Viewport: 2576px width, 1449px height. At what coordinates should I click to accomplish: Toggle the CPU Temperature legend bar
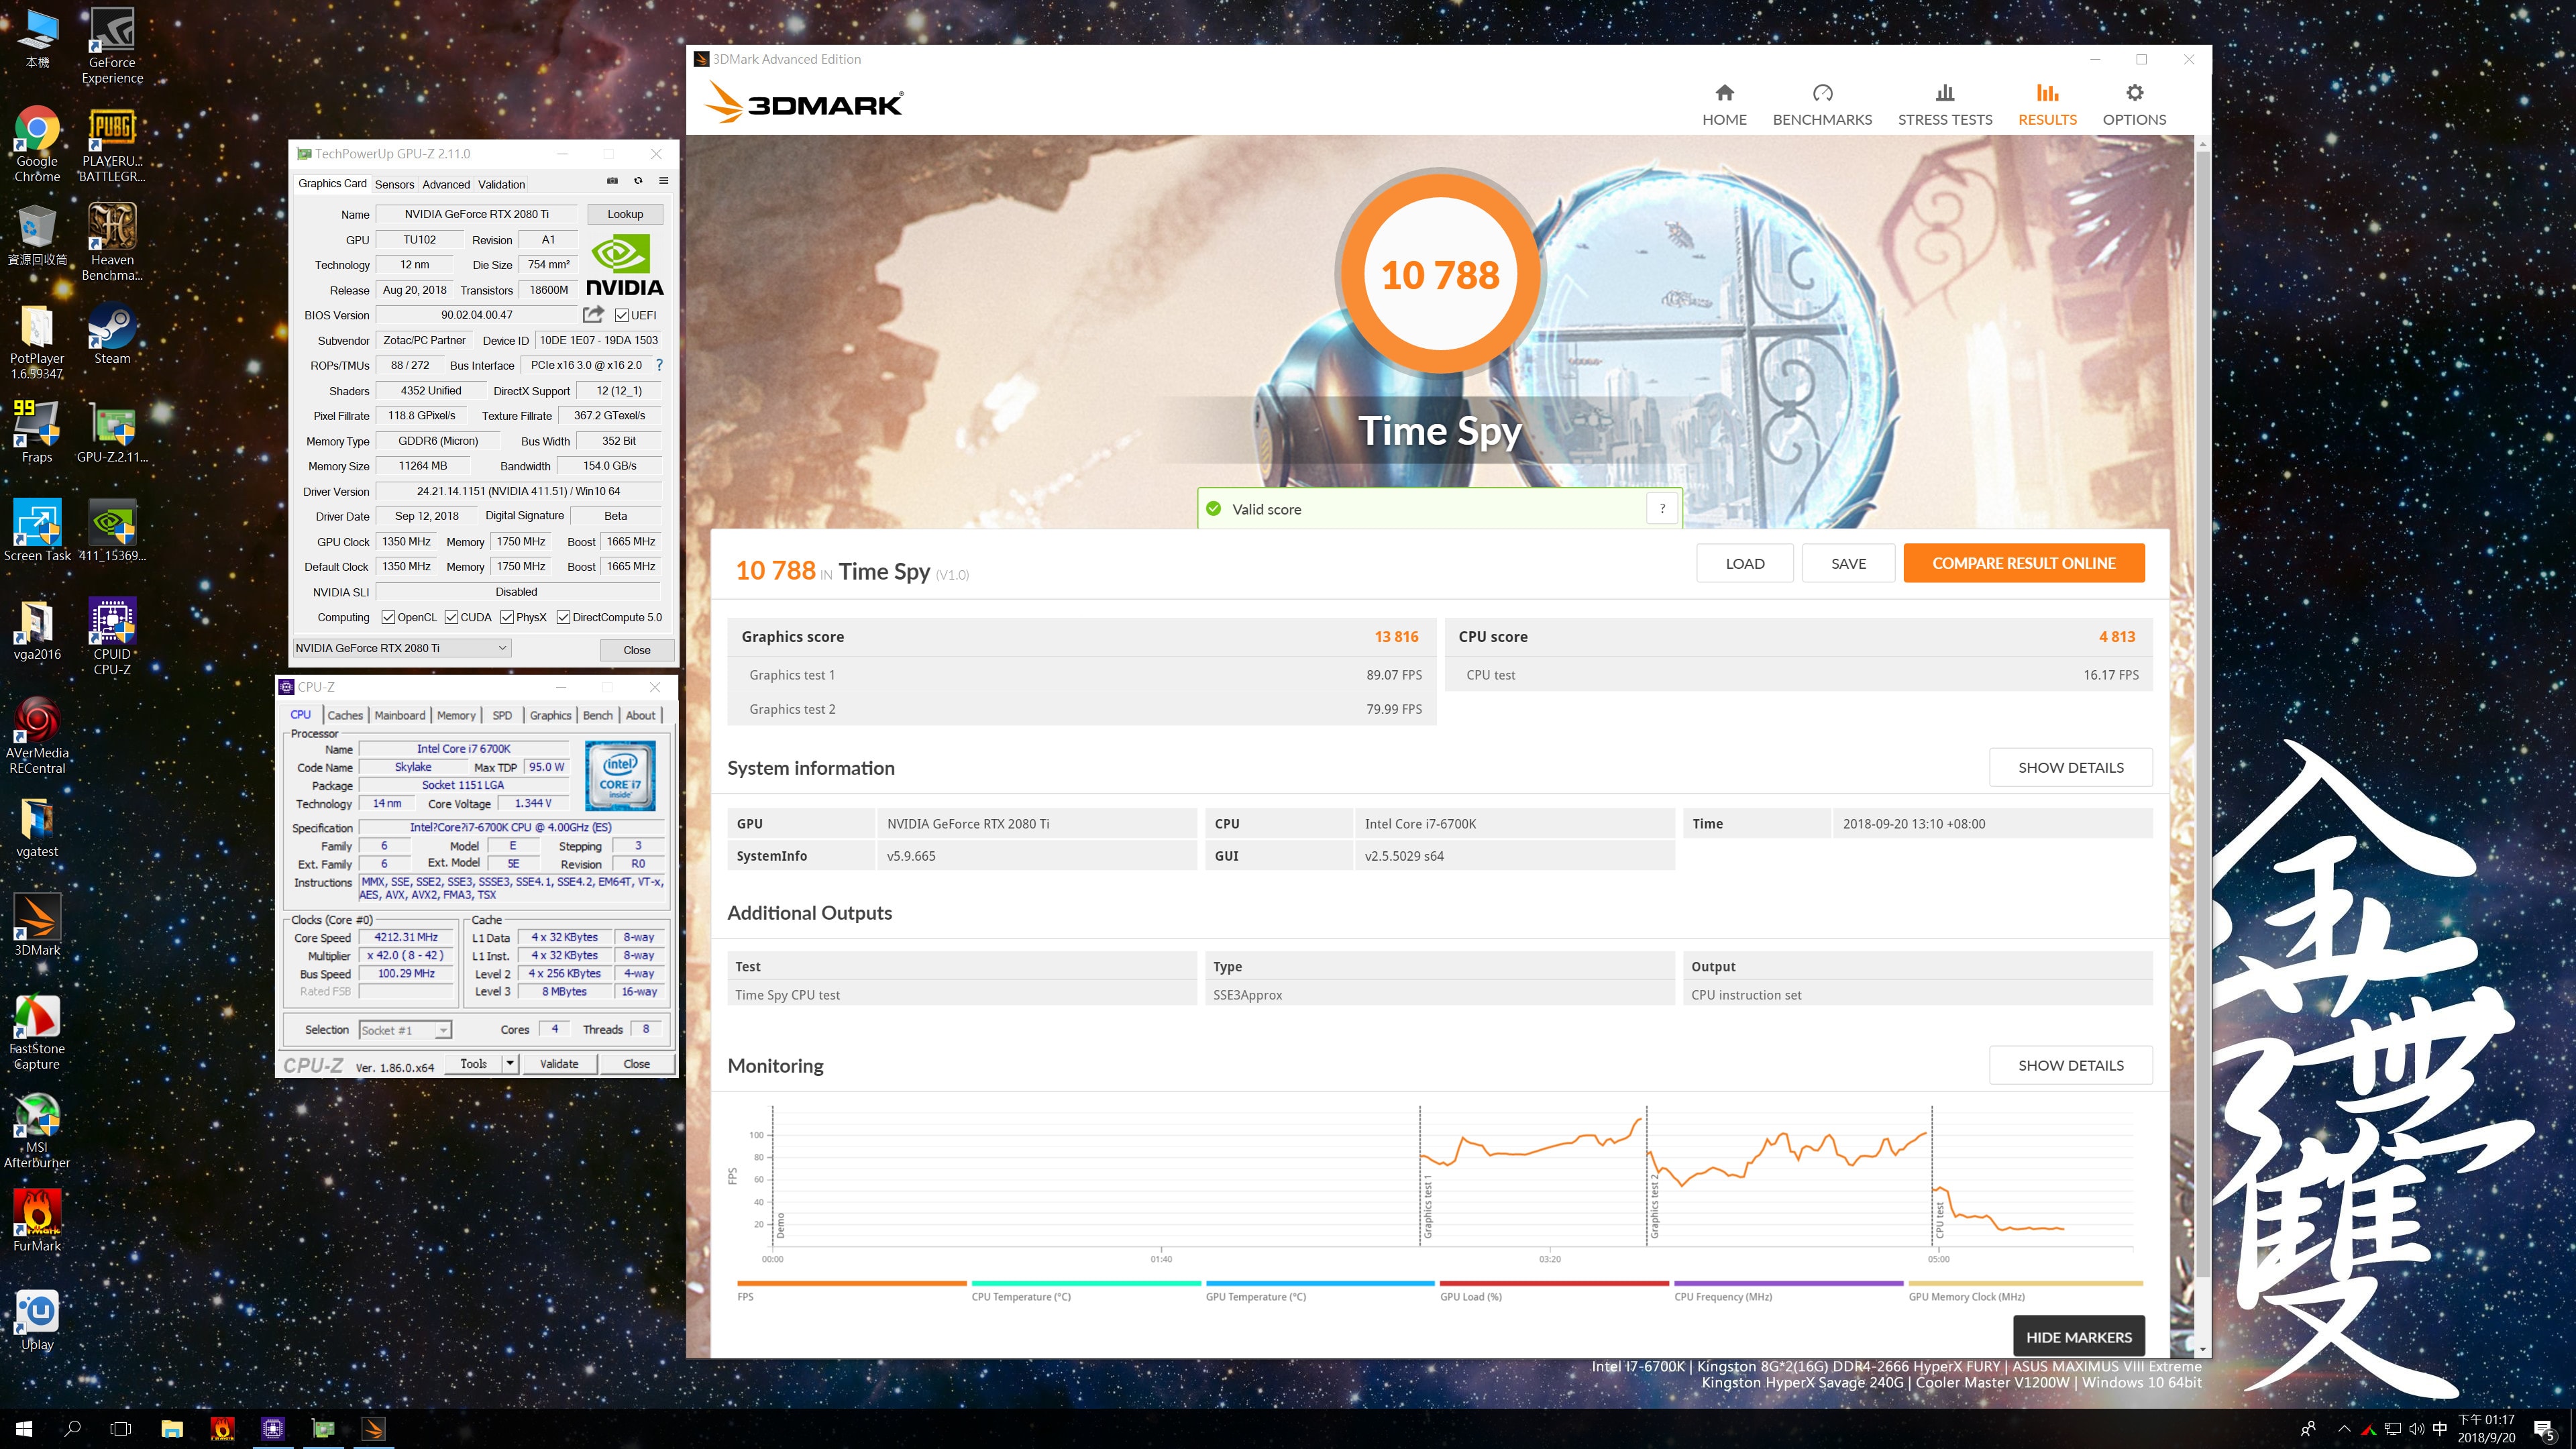pos(1085,1283)
